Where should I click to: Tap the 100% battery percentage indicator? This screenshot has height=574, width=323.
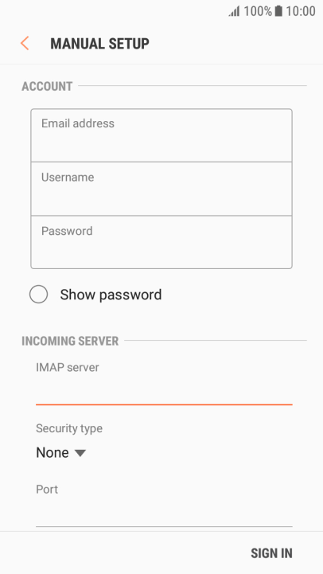tap(258, 11)
